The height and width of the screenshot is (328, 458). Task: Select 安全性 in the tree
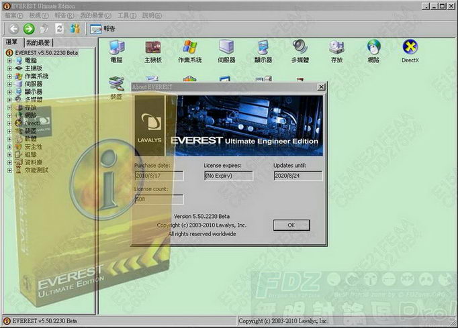[x=33, y=146]
